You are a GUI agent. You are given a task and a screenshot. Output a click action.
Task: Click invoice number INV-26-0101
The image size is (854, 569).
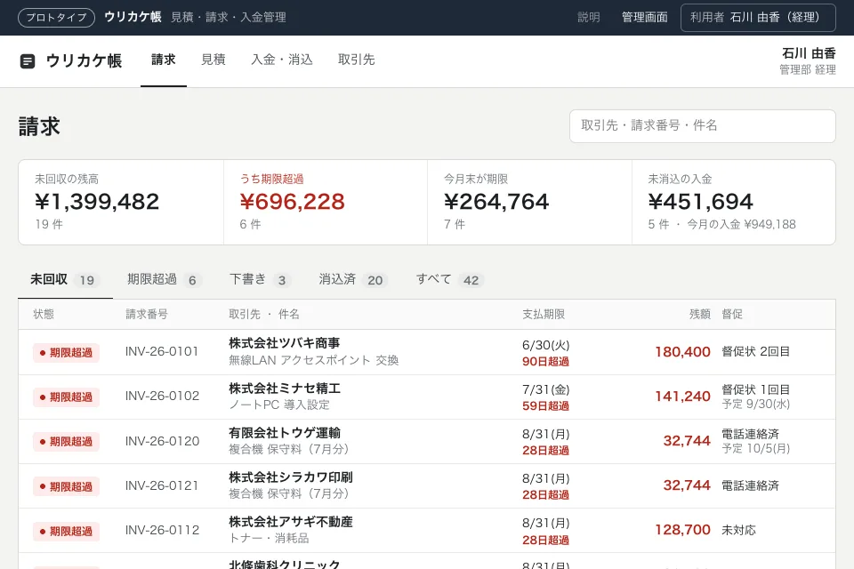(x=162, y=352)
